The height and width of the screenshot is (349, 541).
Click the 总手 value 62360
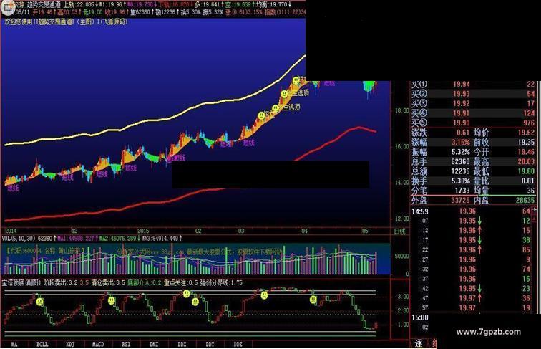click(461, 162)
